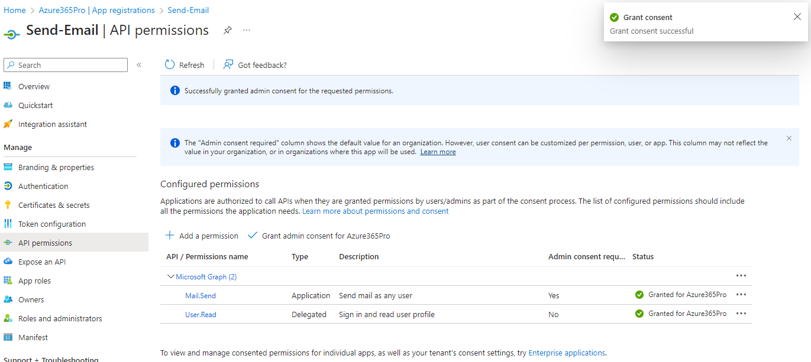Click the Status column header

[643, 256]
